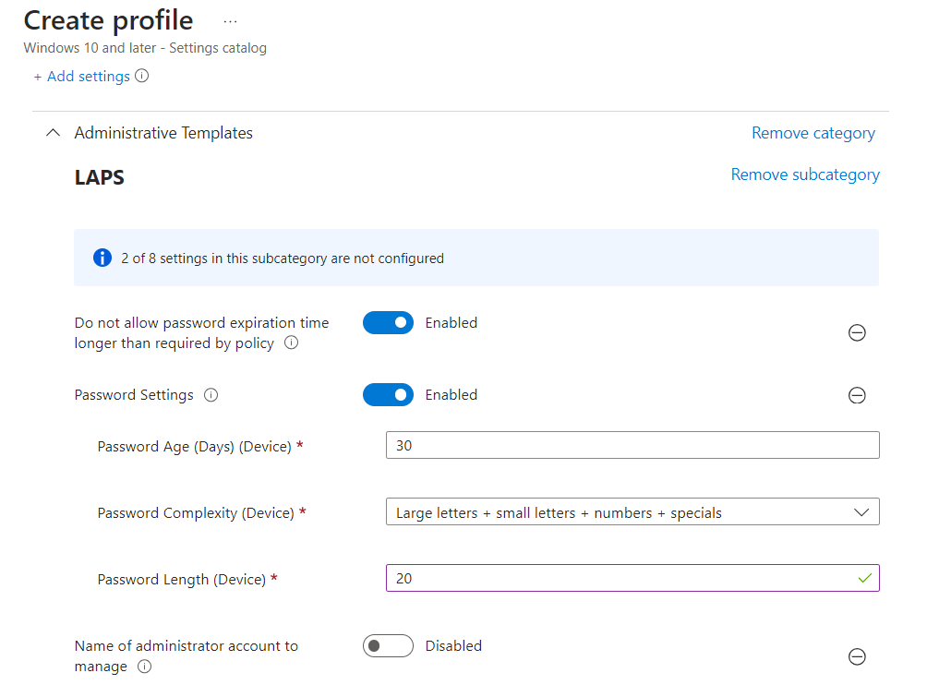Enable Name of administrator account toggle
939x697 pixels.
click(x=388, y=646)
